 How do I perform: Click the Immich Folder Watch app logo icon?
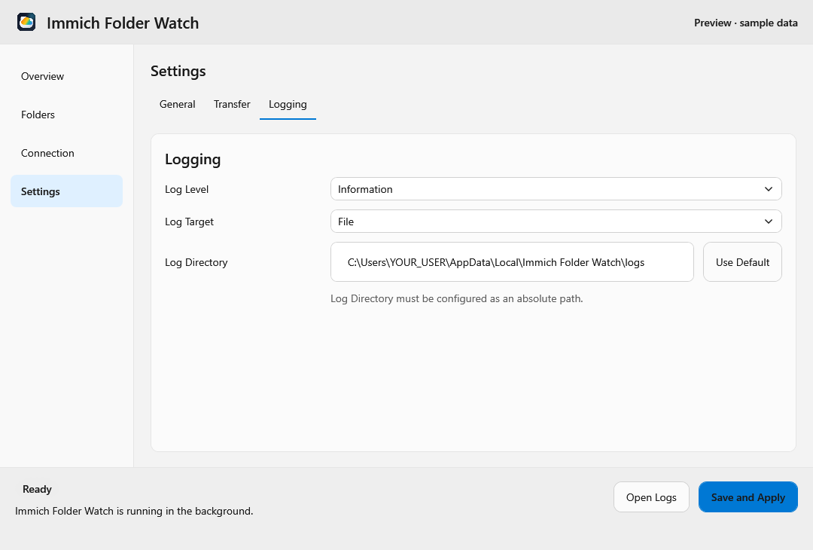tap(26, 23)
